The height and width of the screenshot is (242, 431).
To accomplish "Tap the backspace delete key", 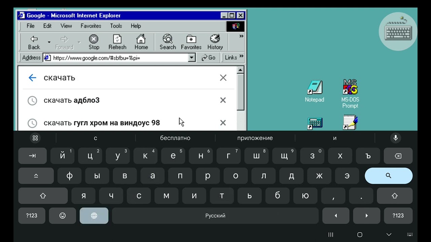I will click(x=398, y=156).
